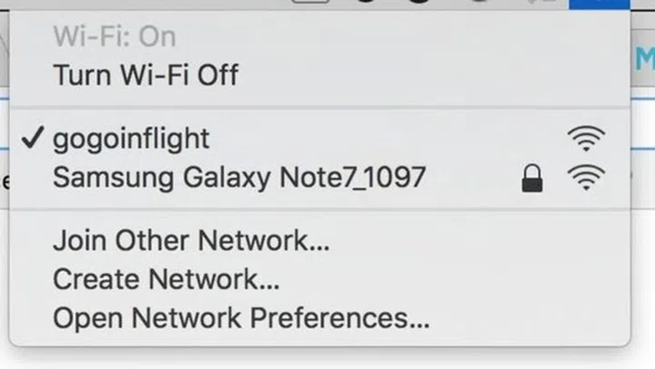Click the word Samsung in network list
This screenshot has height=369, width=655.
pos(113,179)
